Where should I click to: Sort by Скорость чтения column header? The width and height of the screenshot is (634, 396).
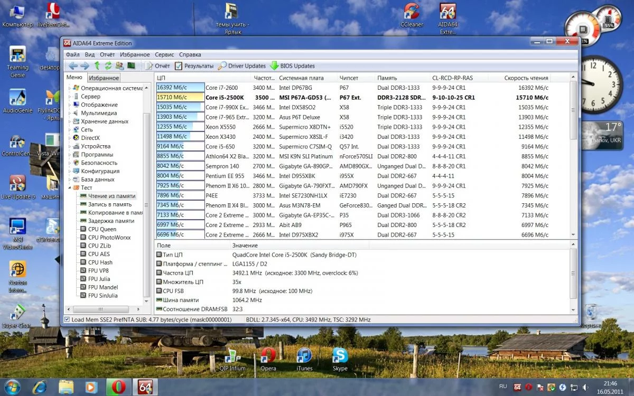526,78
